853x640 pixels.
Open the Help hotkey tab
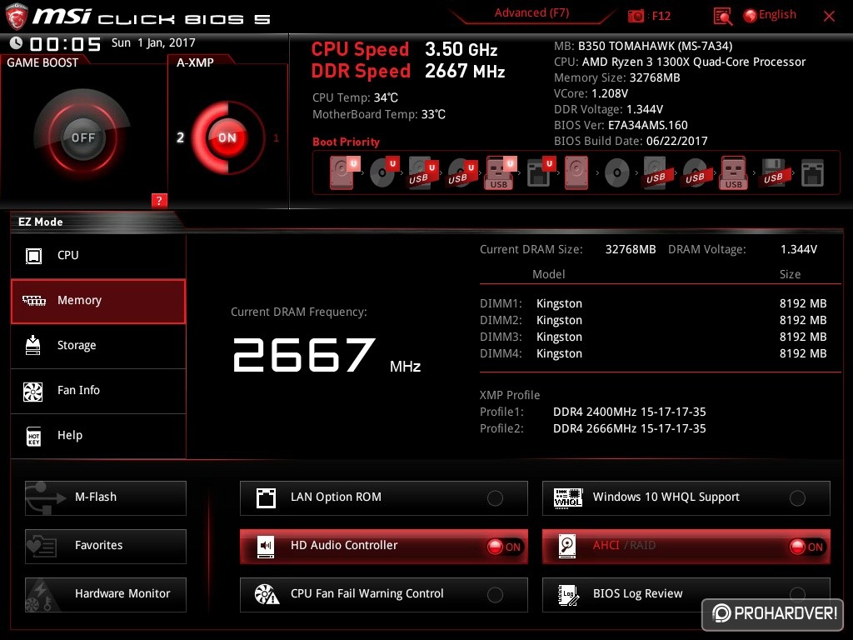pyautogui.click(x=98, y=436)
